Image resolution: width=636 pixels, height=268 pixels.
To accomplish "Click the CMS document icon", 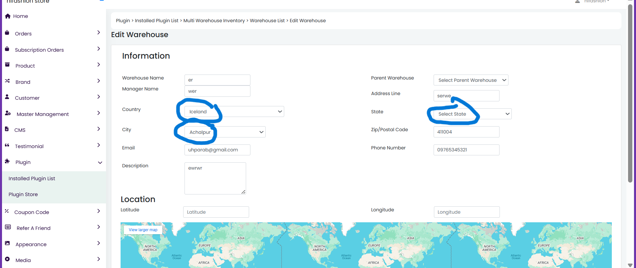I will (7, 129).
